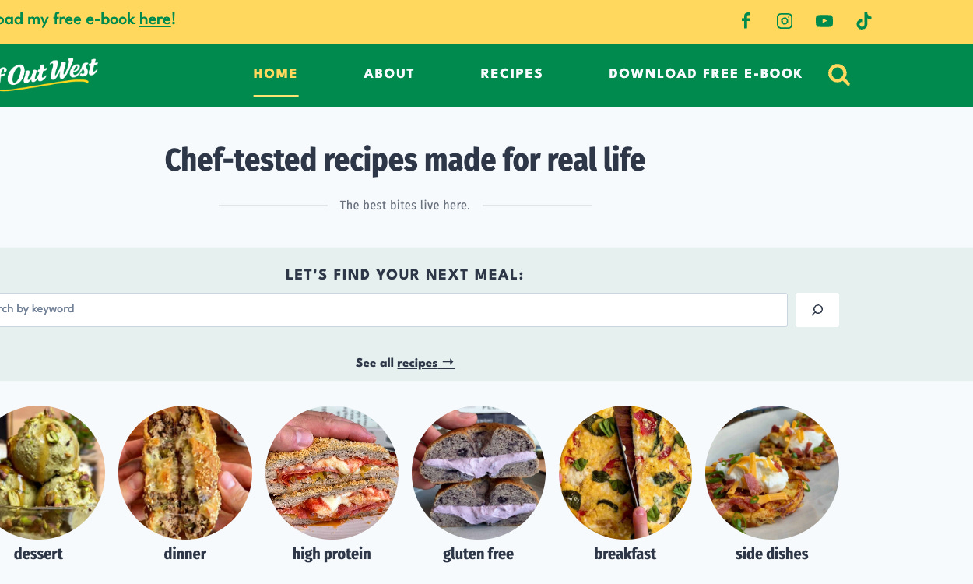Image resolution: width=973 pixels, height=584 pixels.
Task: Open the breakfast category thumbnail
Action: pos(625,472)
